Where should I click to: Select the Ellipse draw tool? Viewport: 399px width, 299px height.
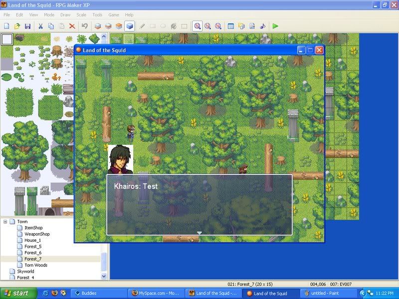[163, 26]
